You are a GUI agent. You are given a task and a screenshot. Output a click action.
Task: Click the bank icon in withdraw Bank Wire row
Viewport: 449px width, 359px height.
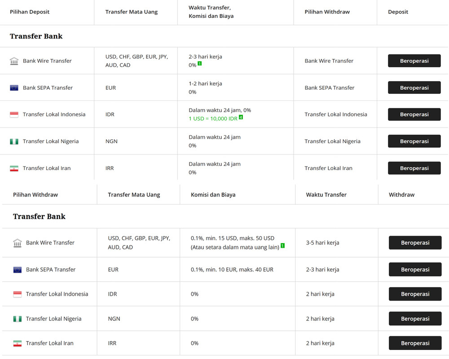(17, 243)
